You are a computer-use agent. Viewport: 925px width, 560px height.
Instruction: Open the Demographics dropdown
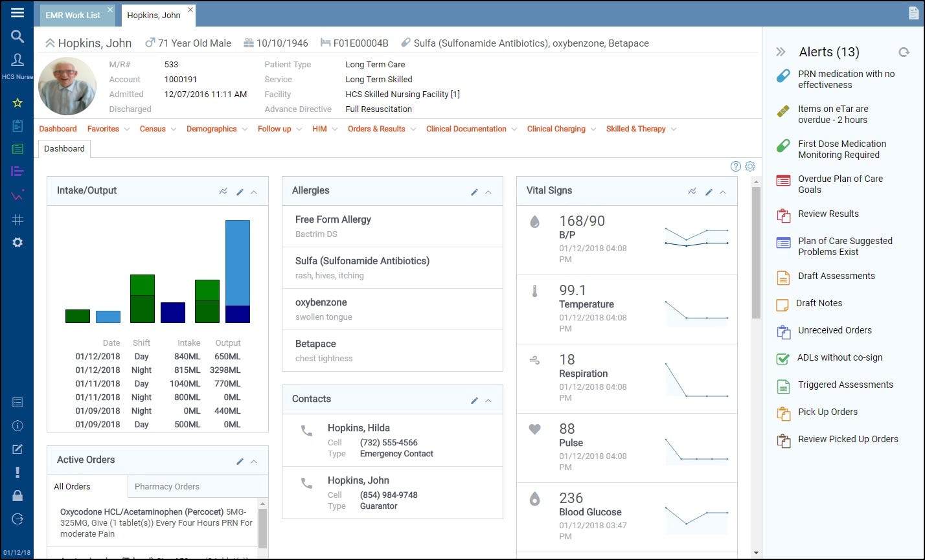213,129
